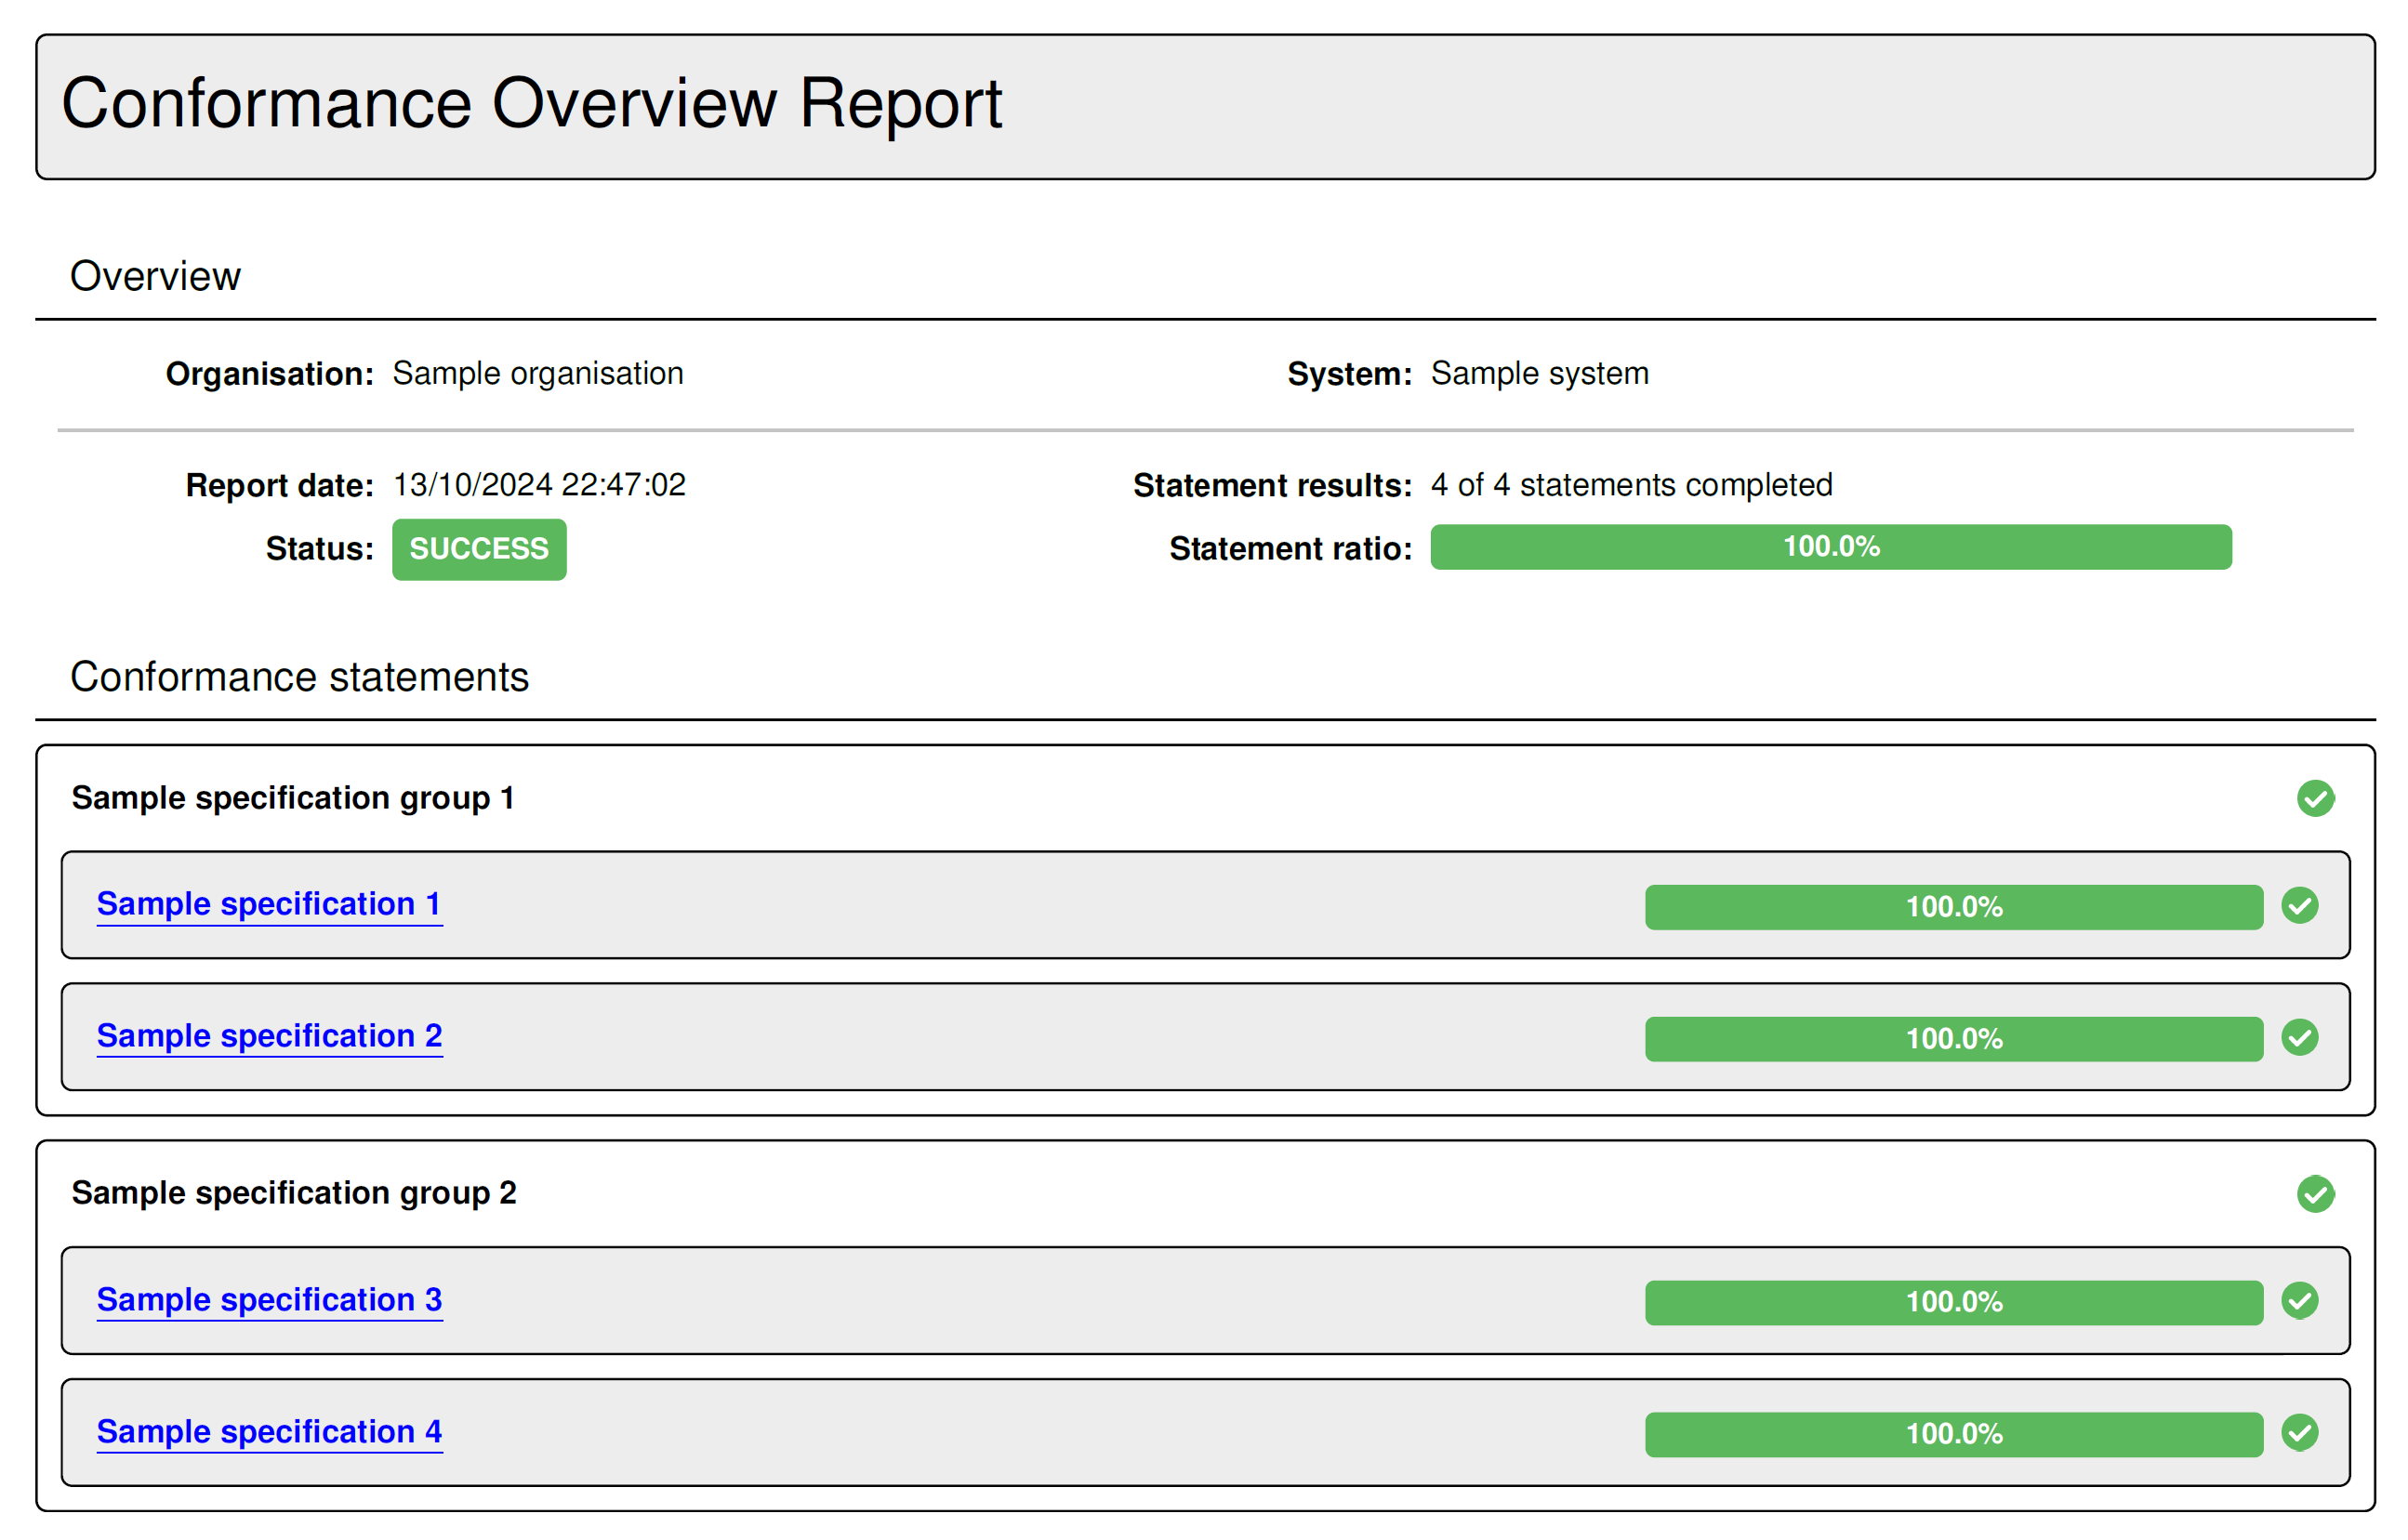Viewport: 2408px width, 1540px height.
Task: Click the green SUCCESS status badge
Action: (x=479, y=549)
